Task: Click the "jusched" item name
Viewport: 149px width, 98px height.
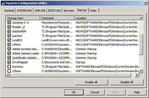Action: click(x=17, y=36)
